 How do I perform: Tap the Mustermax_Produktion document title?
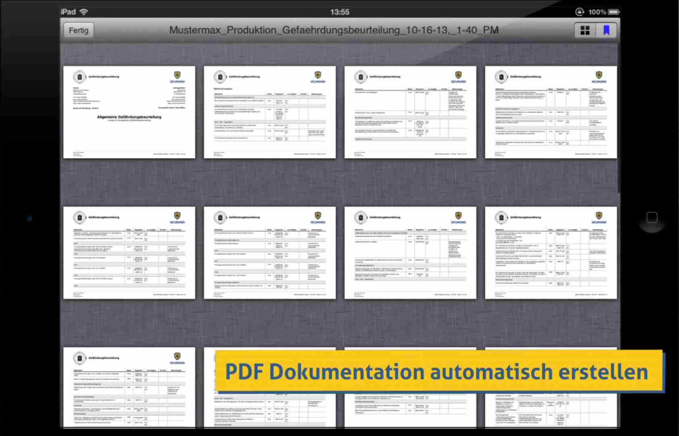(x=334, y=30)
